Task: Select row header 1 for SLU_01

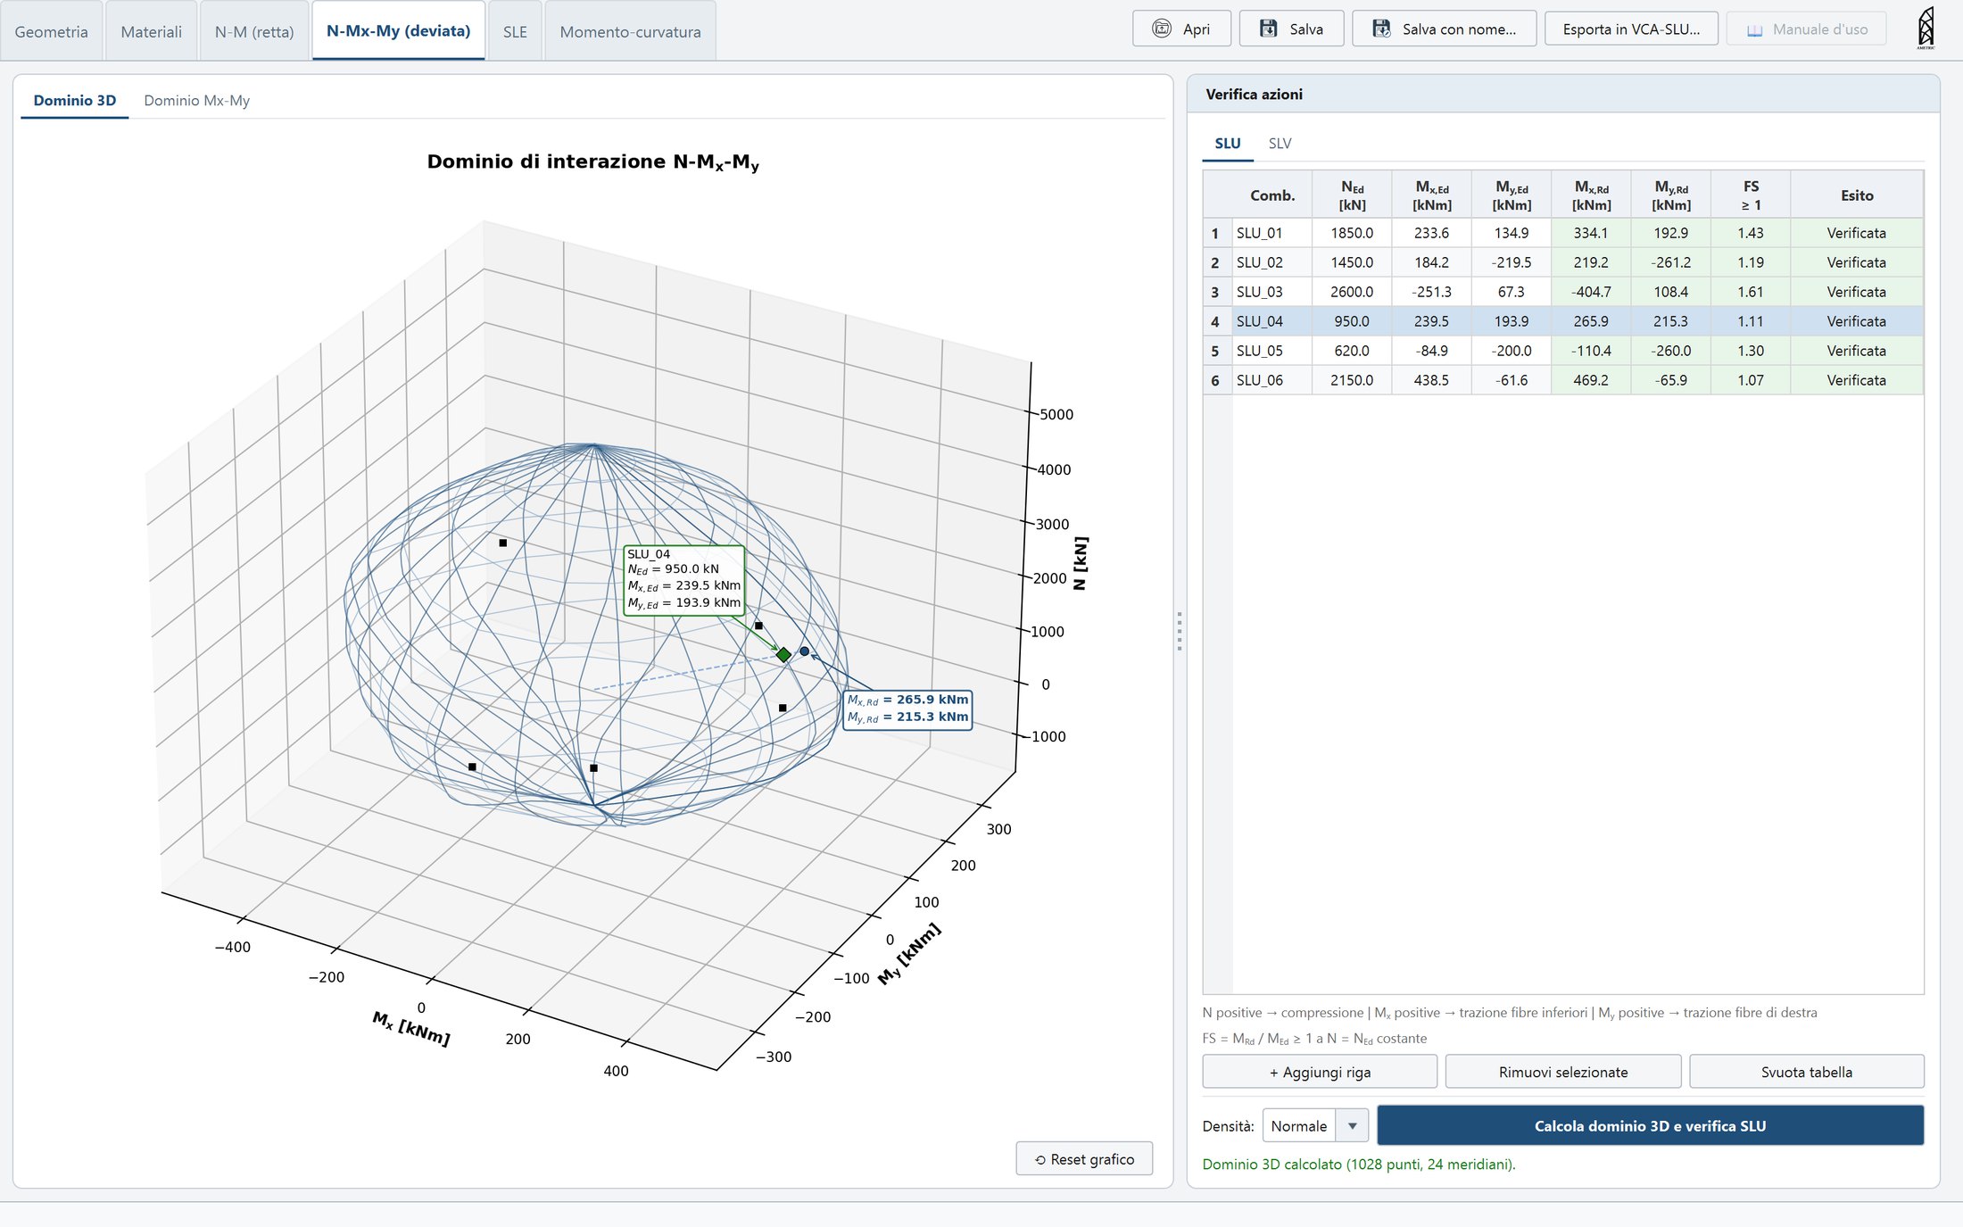Action: coord(1216,233)
